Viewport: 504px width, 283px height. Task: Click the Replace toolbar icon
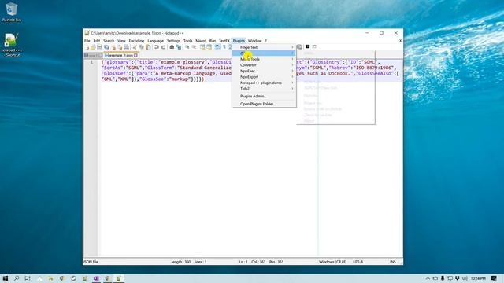point(179,47)
